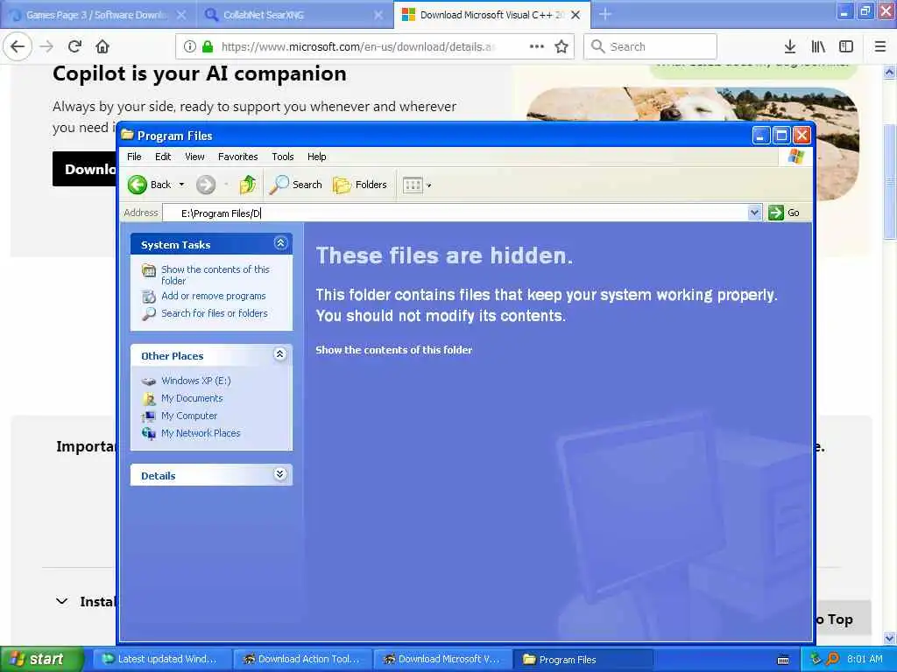Collapse the Other Places panel
The image size is (897, 672).
(279, 354)
